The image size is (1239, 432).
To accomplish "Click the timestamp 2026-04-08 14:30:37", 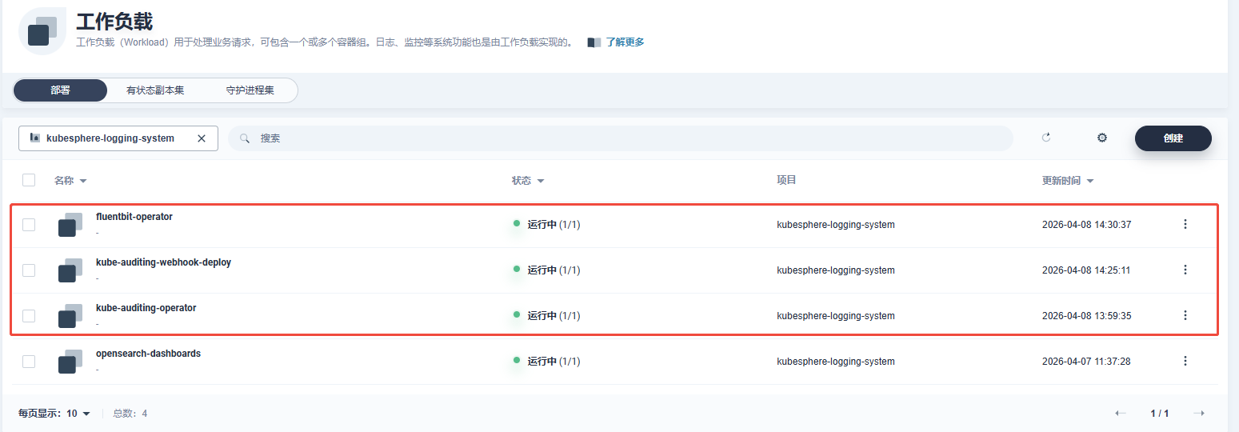I will [1086, 225].
